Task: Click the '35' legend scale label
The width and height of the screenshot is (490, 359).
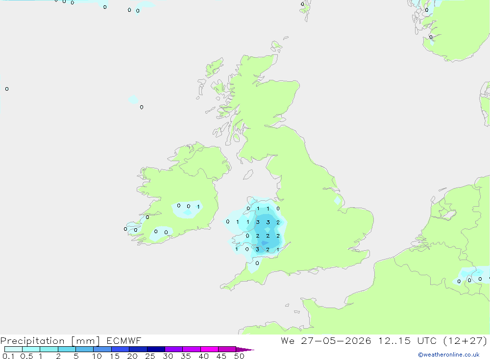Action: click(186, 356)
